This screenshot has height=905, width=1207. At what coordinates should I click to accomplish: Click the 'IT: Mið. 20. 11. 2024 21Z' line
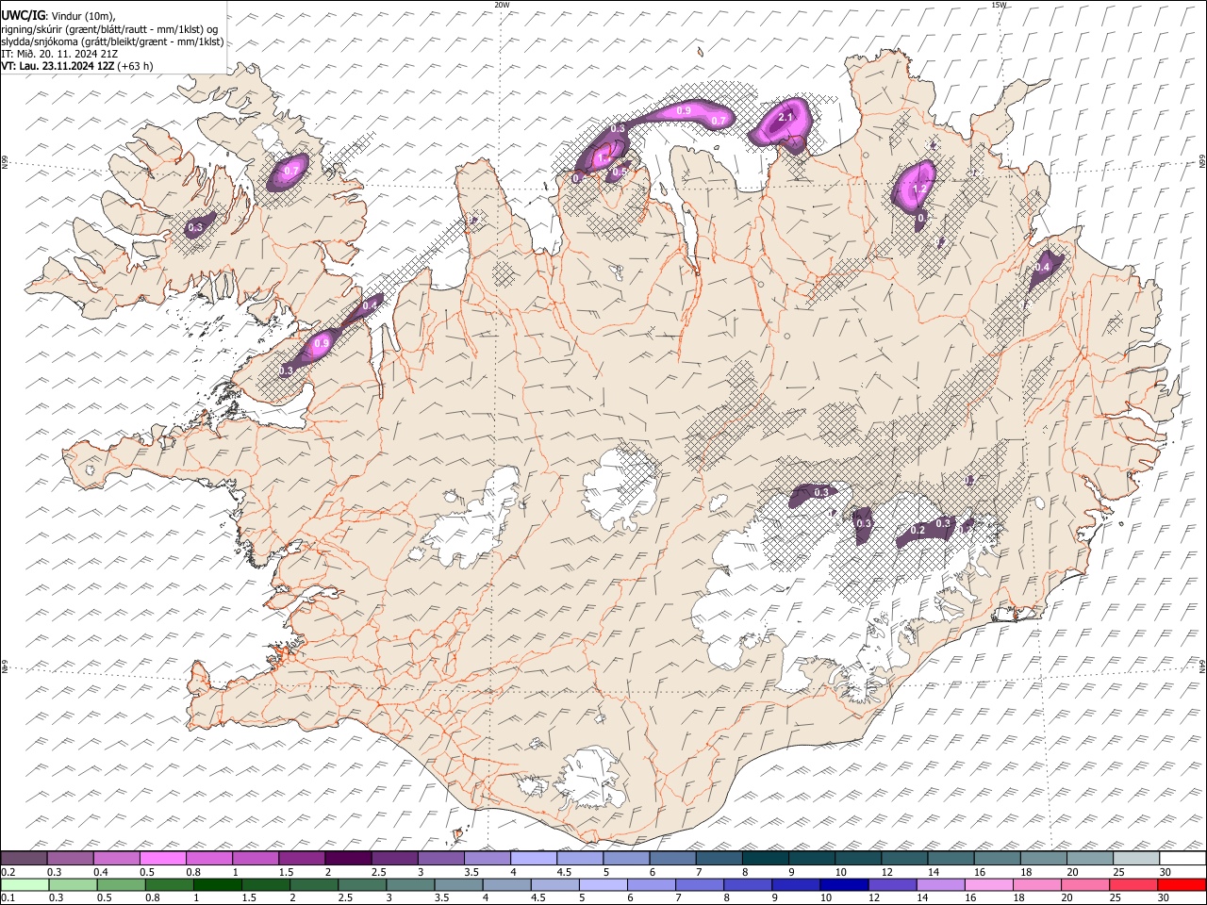pos(59,54)
